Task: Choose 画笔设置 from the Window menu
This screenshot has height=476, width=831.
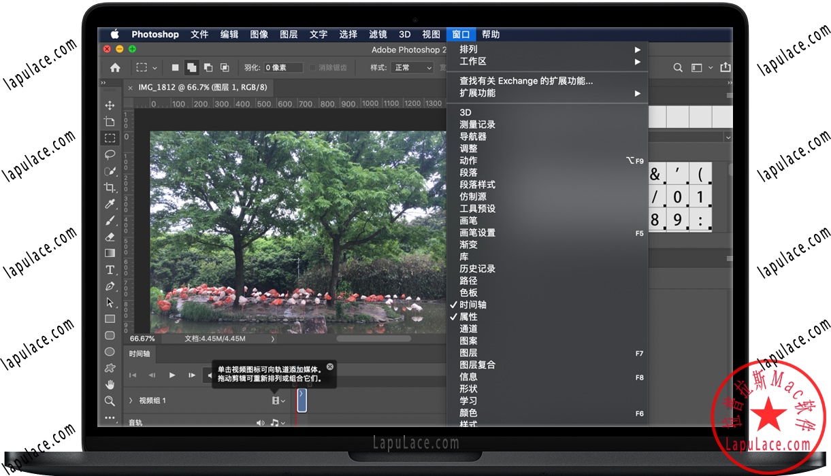Action: click(478, 233)
